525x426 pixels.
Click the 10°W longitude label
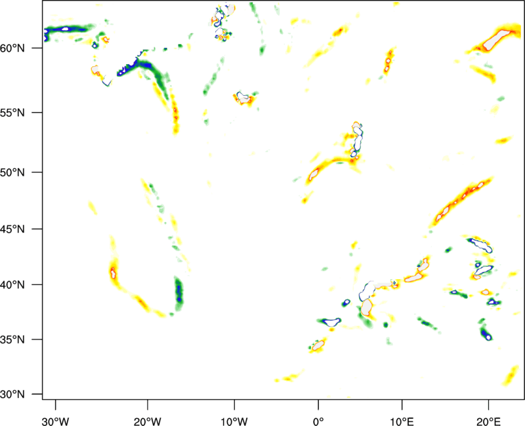(x=234, y=421)
